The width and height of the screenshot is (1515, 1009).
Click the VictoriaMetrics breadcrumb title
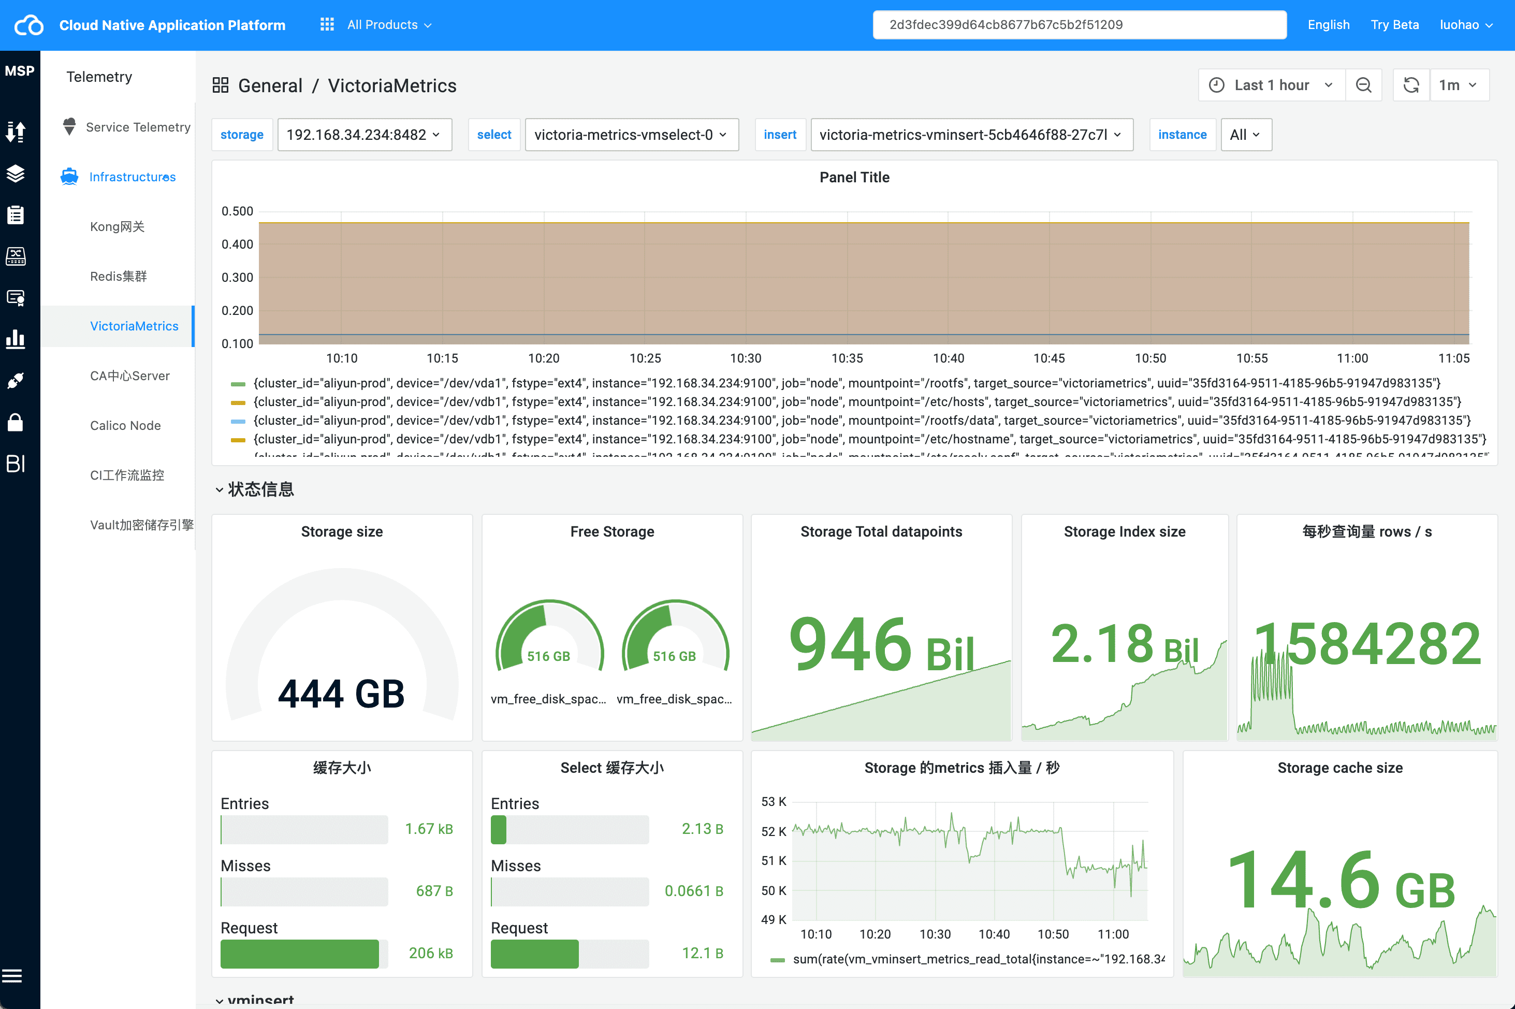[x=392, y=85]
